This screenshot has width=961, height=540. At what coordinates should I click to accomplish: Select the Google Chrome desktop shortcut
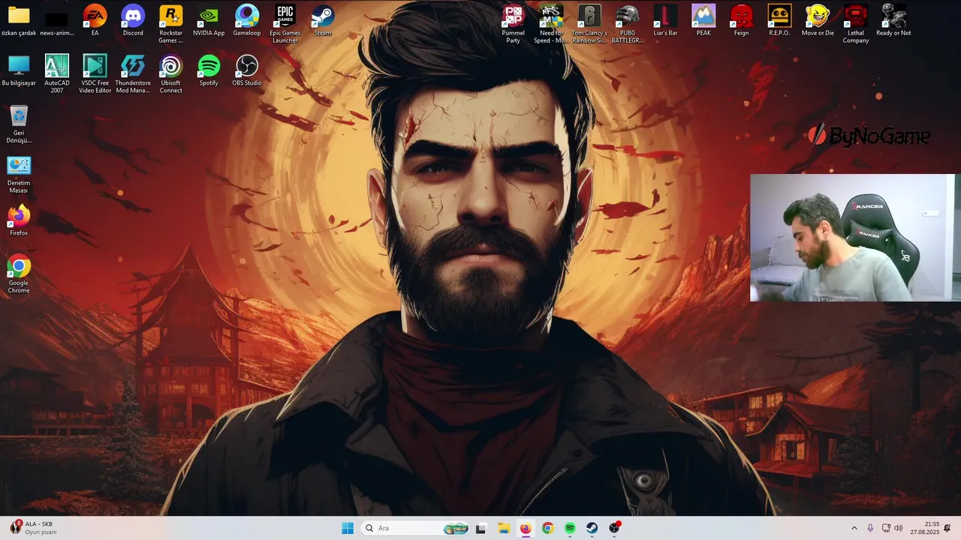[19, 274]
